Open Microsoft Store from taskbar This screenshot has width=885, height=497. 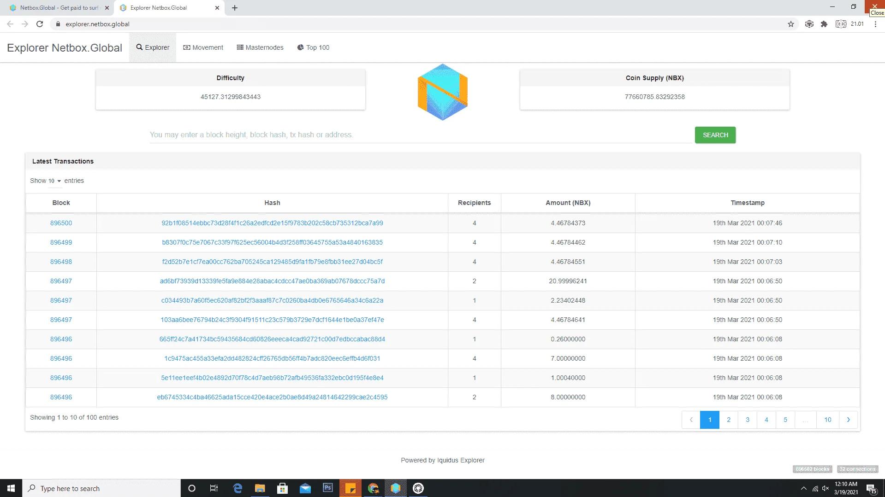283,488
